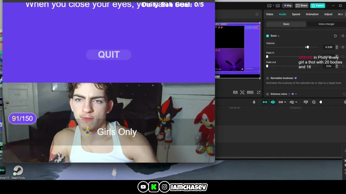Add keyframe for Basic section
Screen dimensions: 346x194
coord(343,36)
